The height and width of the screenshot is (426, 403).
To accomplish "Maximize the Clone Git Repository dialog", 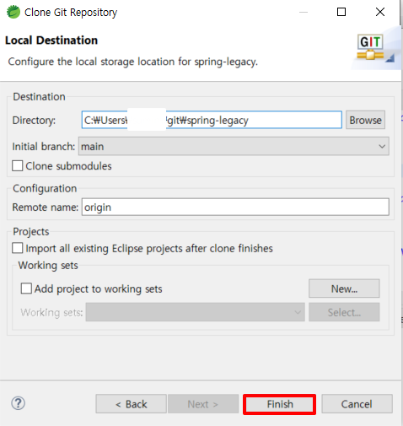I will click(341, 12).
